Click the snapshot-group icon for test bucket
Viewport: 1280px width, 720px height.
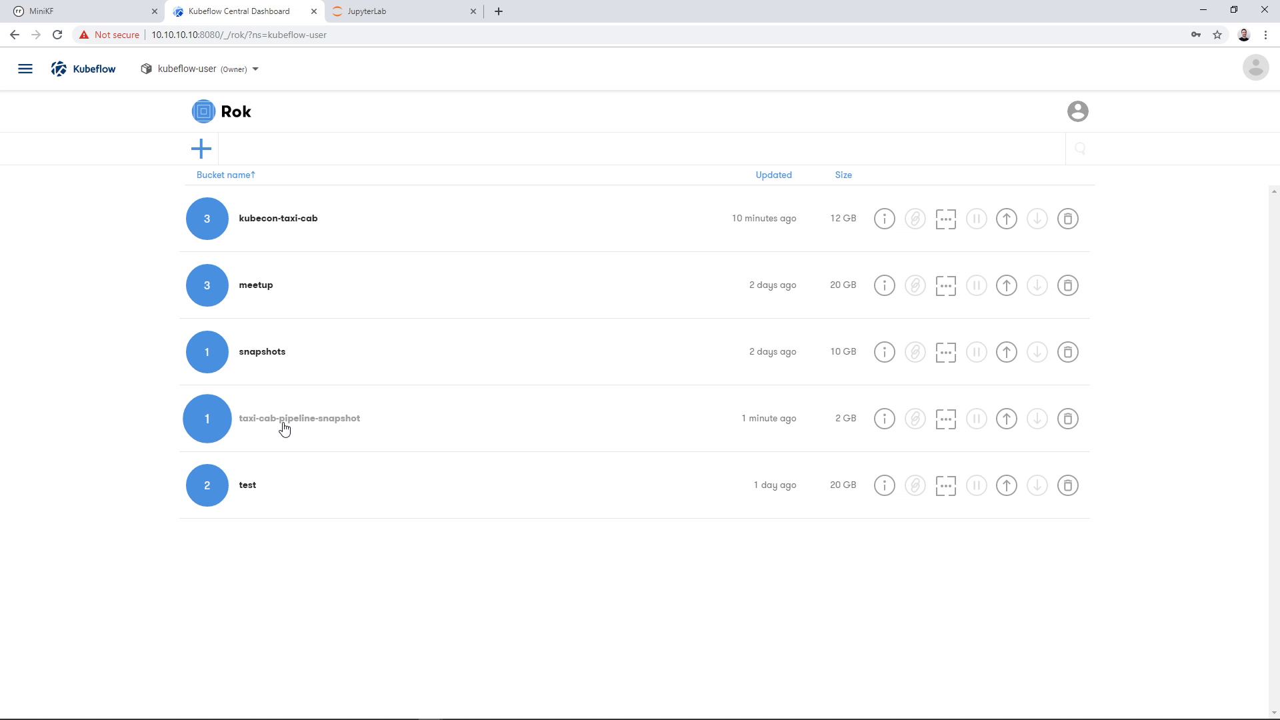pyautogui.click(x=945, y=485)
